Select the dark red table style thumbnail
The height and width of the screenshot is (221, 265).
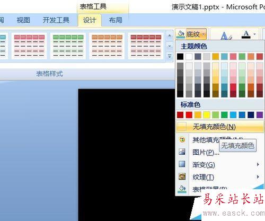(146, 46)
